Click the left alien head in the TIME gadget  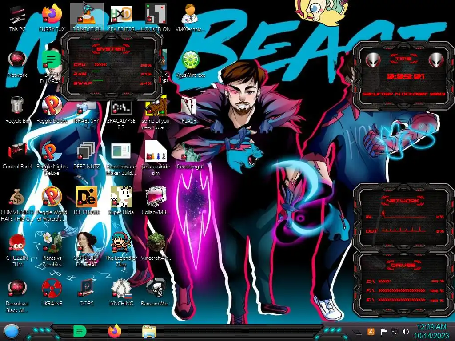click(373, 60)
